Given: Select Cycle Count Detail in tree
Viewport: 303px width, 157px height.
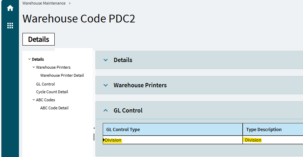Looking at the screenshot, I should tap(52, 92).
